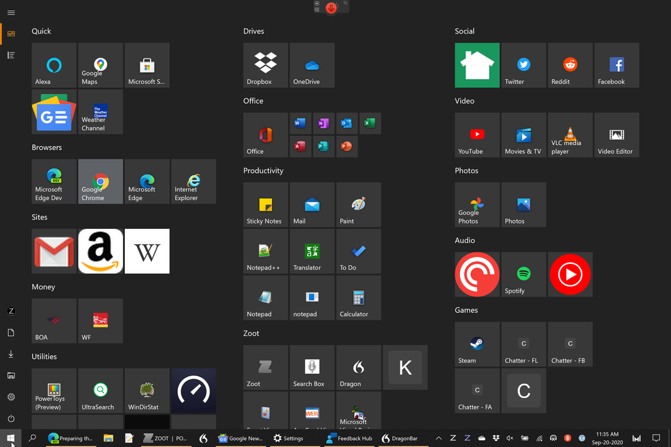
Task: Launch PowerToys (Preview) tile
Action: [x=54, y=391]
